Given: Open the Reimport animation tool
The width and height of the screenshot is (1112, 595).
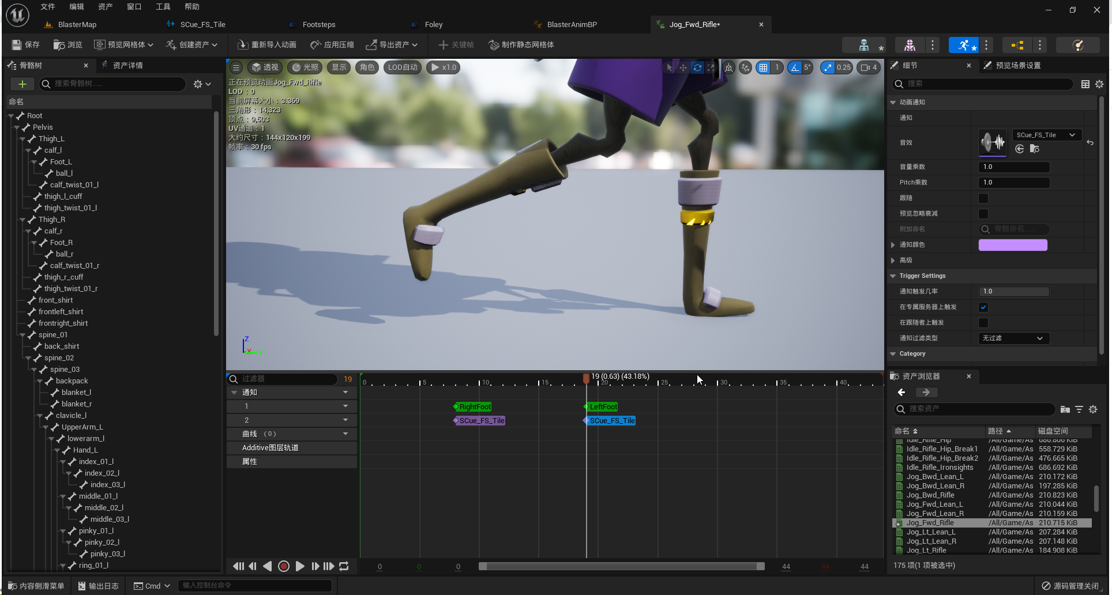Looking at the screenshot, I should point(267,44).
